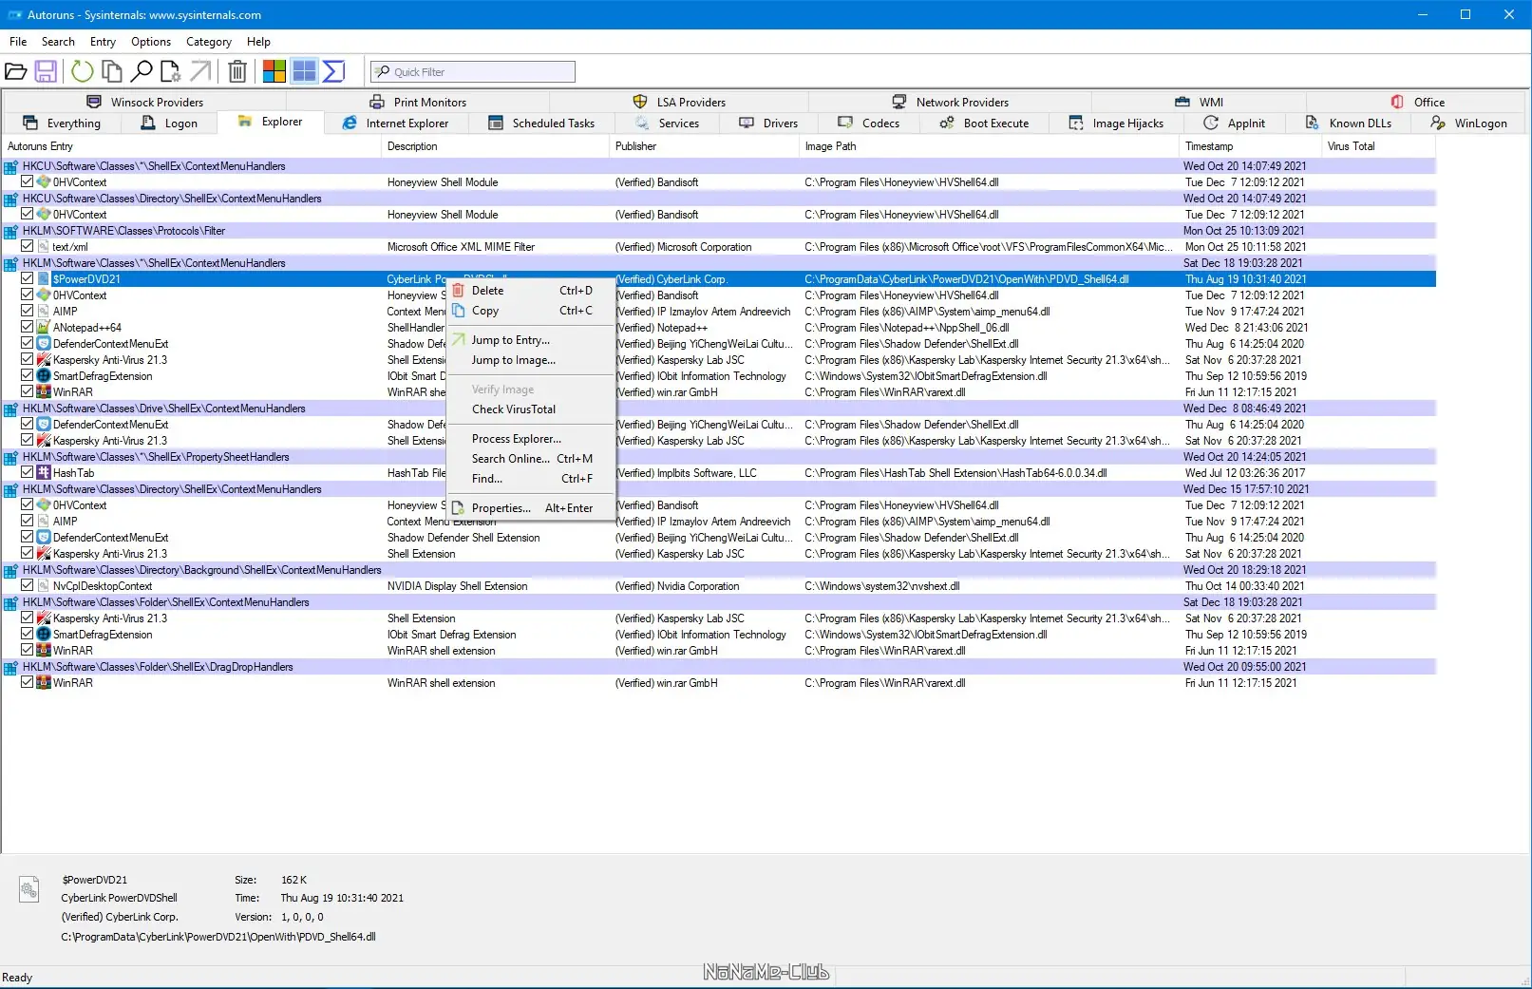Disable the ANotepad++64 entry checkbox
Screen dimensions: 1532x989
pyautogui.click(x=28, y=328)
